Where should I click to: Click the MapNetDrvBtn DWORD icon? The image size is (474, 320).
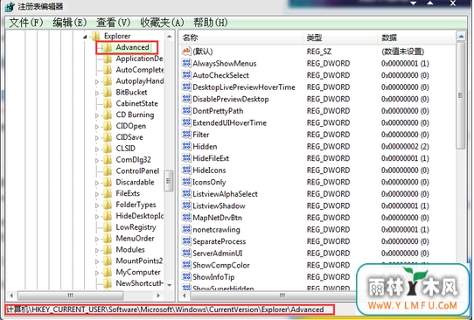click(186, 217)
